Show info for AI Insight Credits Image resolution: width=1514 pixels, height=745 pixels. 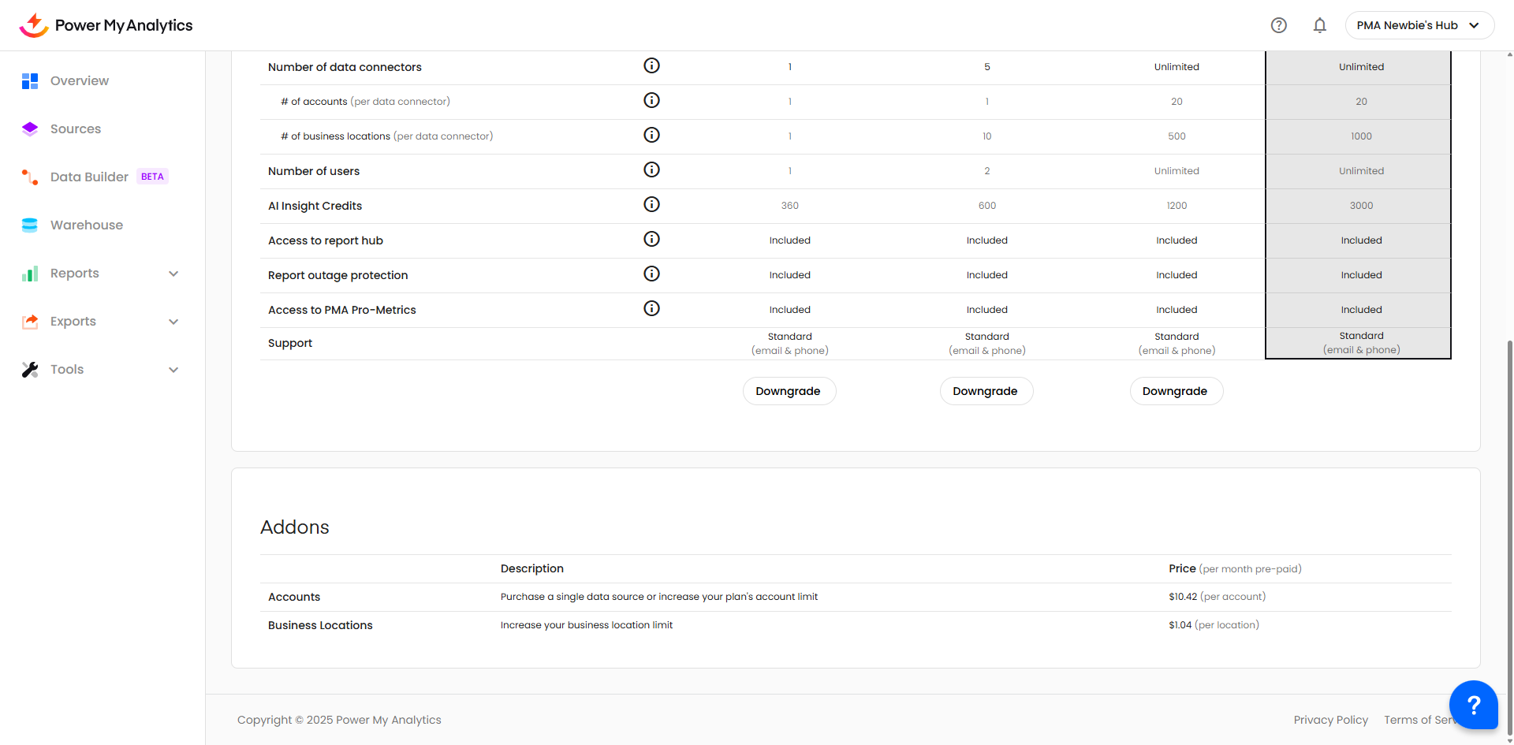[x=651, y=205]
